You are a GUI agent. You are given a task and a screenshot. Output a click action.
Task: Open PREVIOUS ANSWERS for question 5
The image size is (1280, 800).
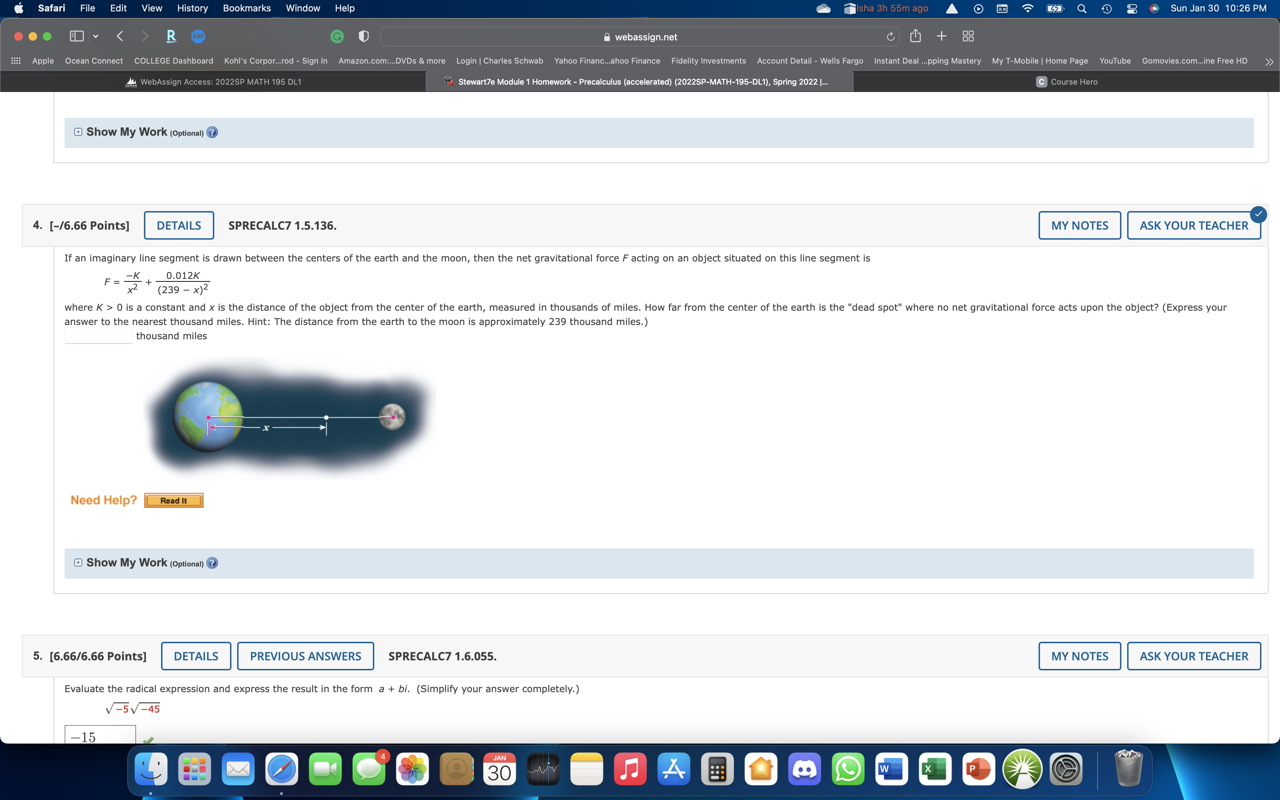(x=305, y=656)
